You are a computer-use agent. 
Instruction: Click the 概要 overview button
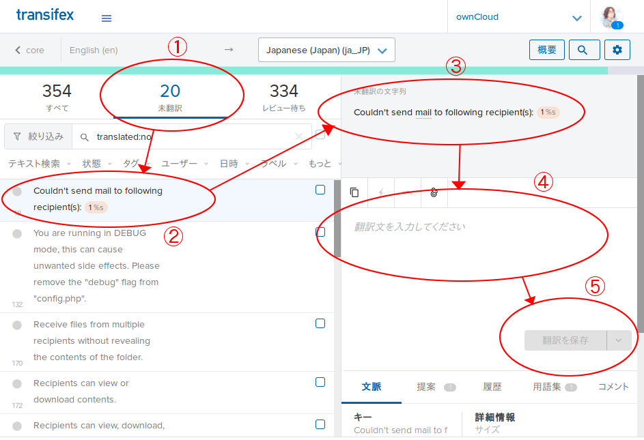tap(547, 50)
